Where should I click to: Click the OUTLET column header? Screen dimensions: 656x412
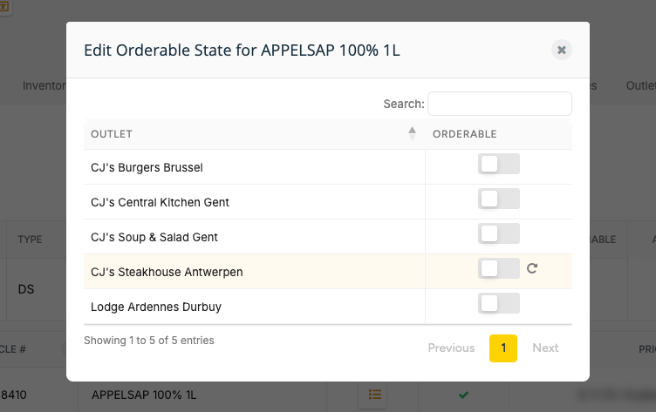point(255,134)
